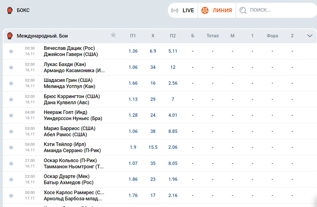
Task: Open the Хосе Карлос Рамирес vs Арнольд Барбоза match
Action: coord(74,196)
